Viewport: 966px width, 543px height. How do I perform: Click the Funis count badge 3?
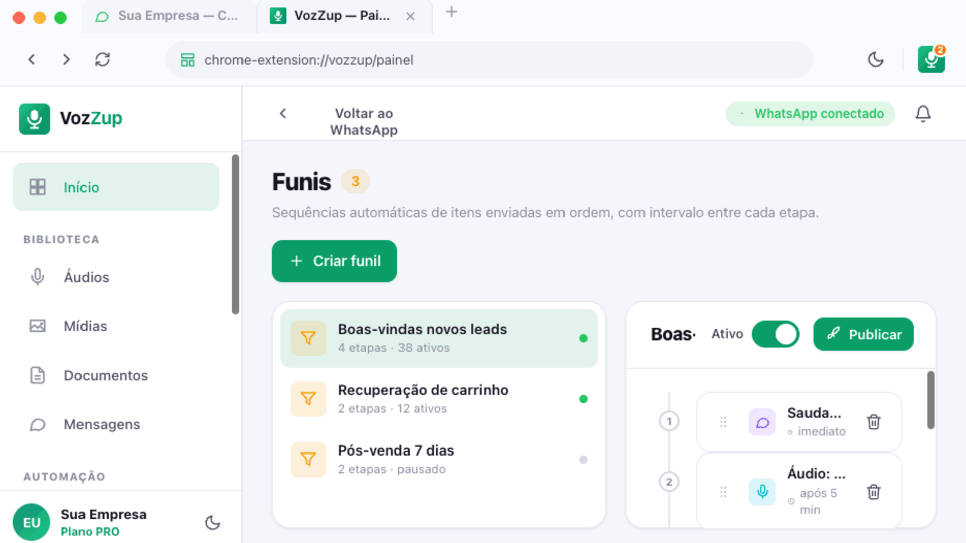(355, 182)
